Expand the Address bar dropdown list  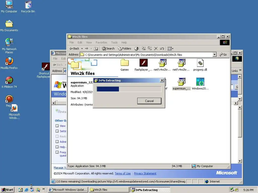(214, 55)
